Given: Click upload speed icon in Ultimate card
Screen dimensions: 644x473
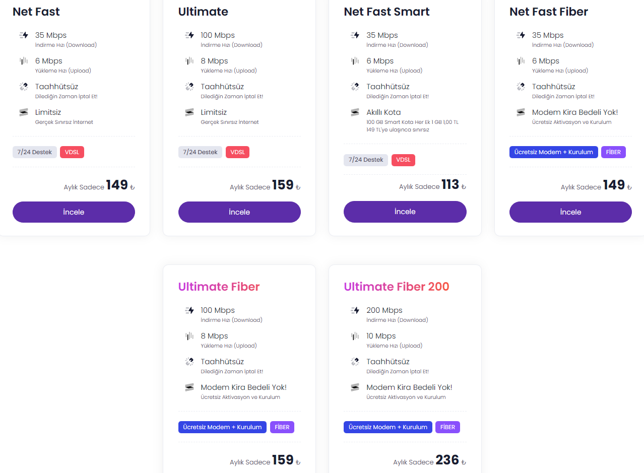Looking at the screenshot, I should click(189, 61).
